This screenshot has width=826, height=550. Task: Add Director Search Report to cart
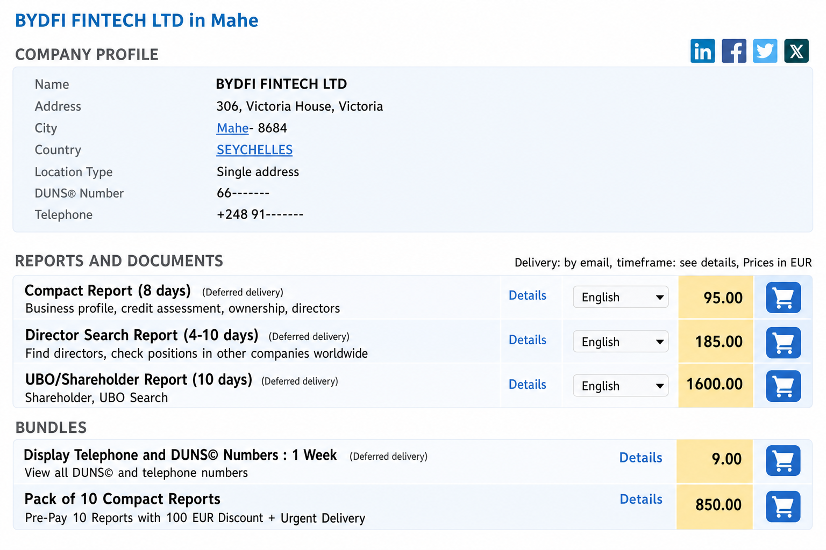coord(783,342)
